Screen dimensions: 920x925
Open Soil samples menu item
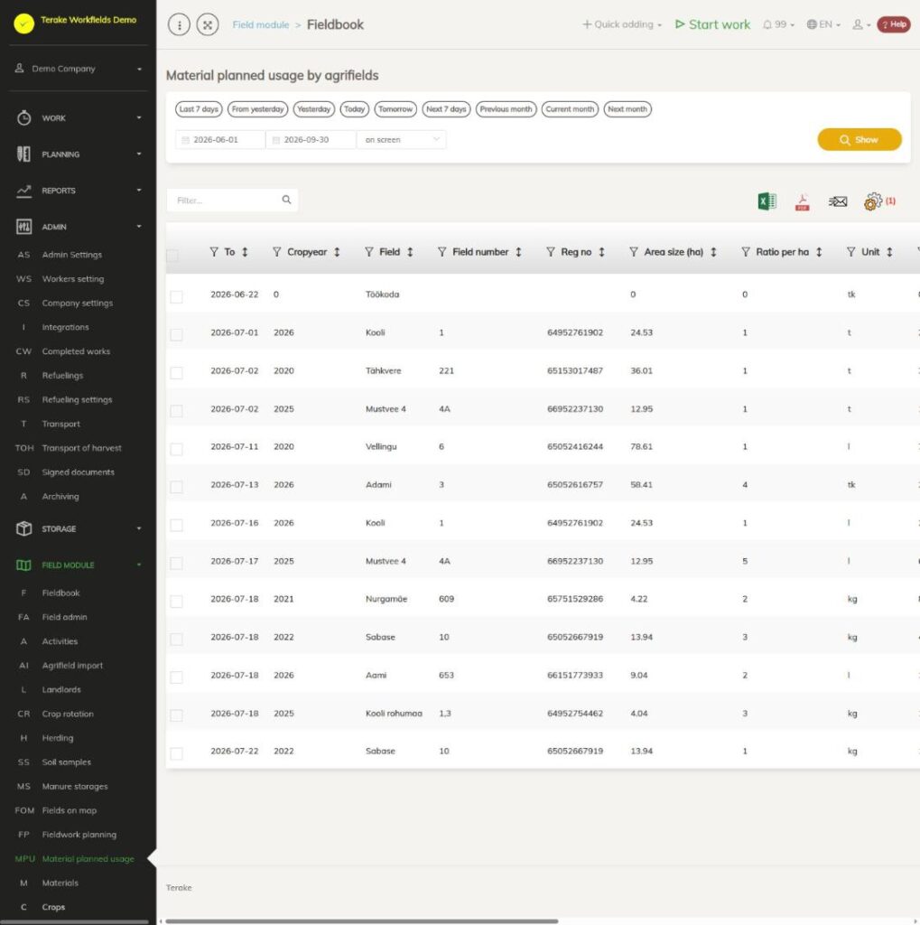click(66, 761)
